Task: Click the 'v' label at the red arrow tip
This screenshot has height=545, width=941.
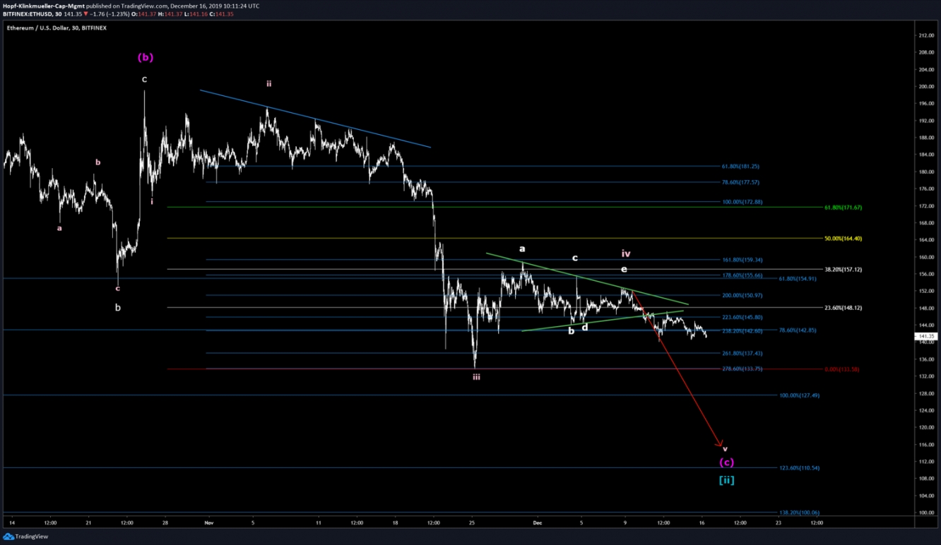Action: point(725,449)
